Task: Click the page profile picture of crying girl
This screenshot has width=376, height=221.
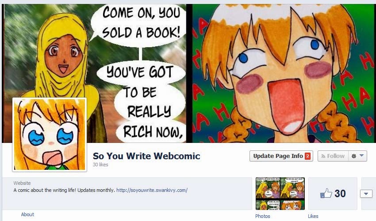Action: coord(50,135)
